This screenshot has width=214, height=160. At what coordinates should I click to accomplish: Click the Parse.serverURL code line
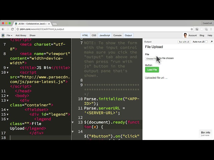tap(105, 110)
